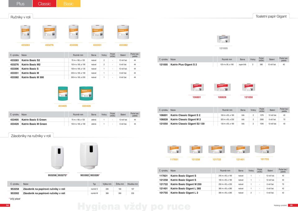
Task: Select the Katrin Basic S Green row name
Action: tap(34, 120)
